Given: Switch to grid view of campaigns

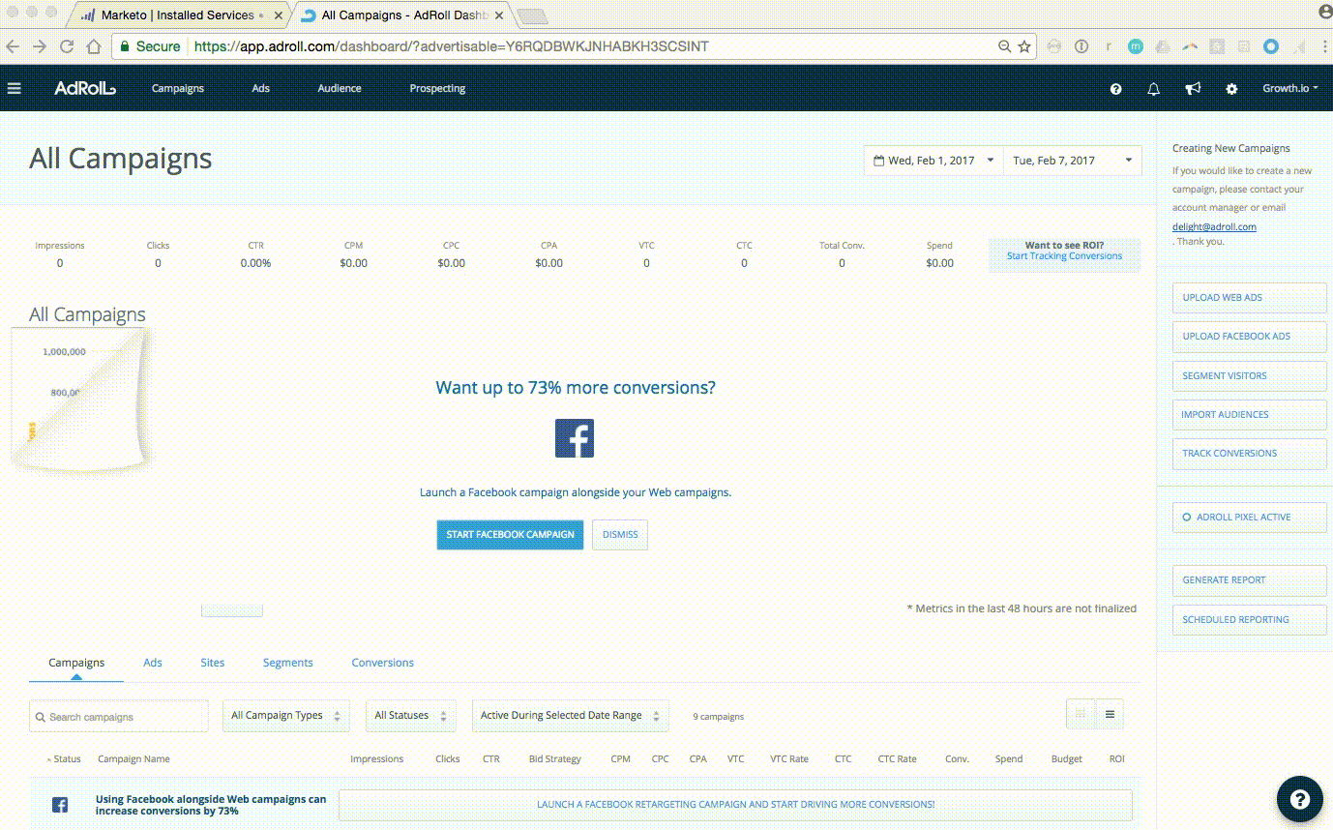Looking at the screenshot, I should point(1081,715).
